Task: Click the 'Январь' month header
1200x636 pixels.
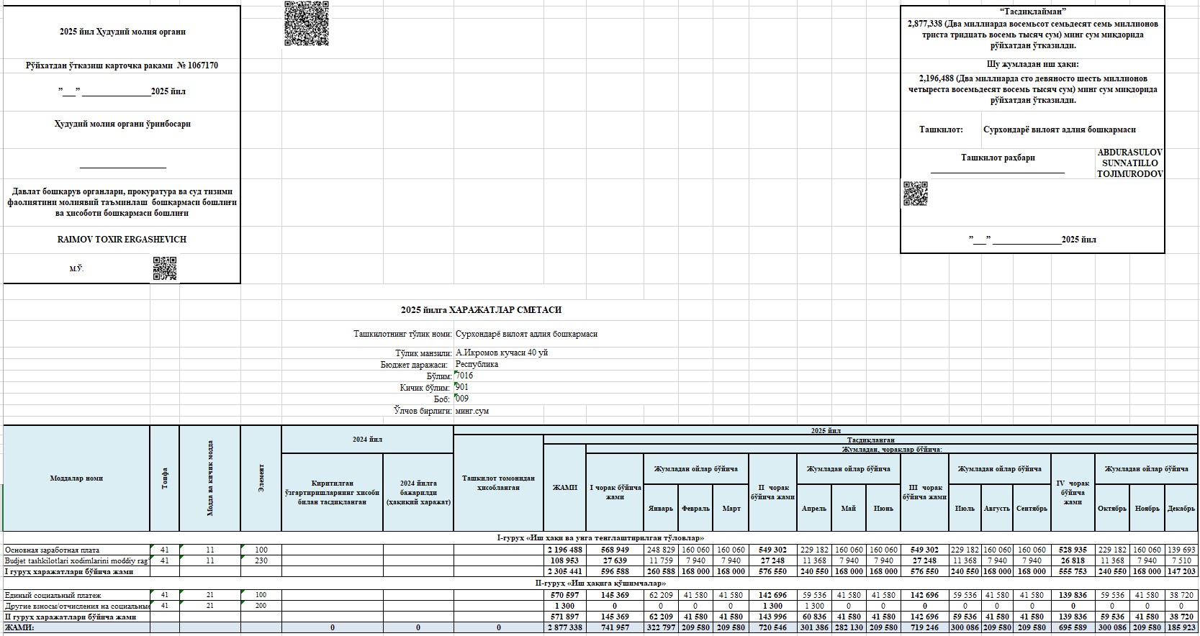Action: point(660,508)
